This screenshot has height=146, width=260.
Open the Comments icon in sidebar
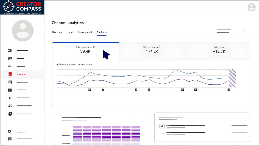(10, 82)
